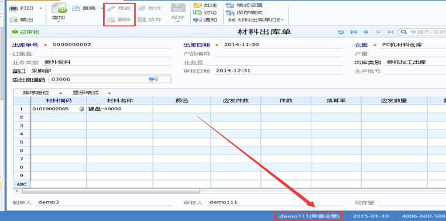Go to the next record arrow
The width and height of the screenshot is (446, 221).
click(x=379, y=32)
